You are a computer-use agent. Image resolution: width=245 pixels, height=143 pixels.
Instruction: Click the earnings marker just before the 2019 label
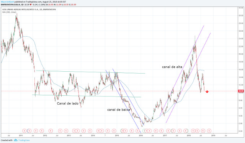(x=209, y=131)
